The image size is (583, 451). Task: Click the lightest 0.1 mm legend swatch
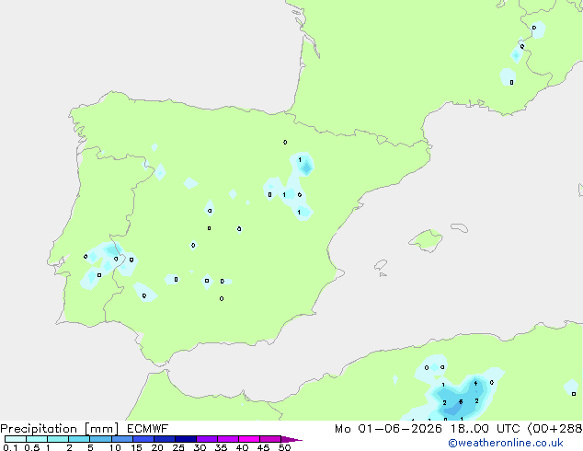click(16, 439)
